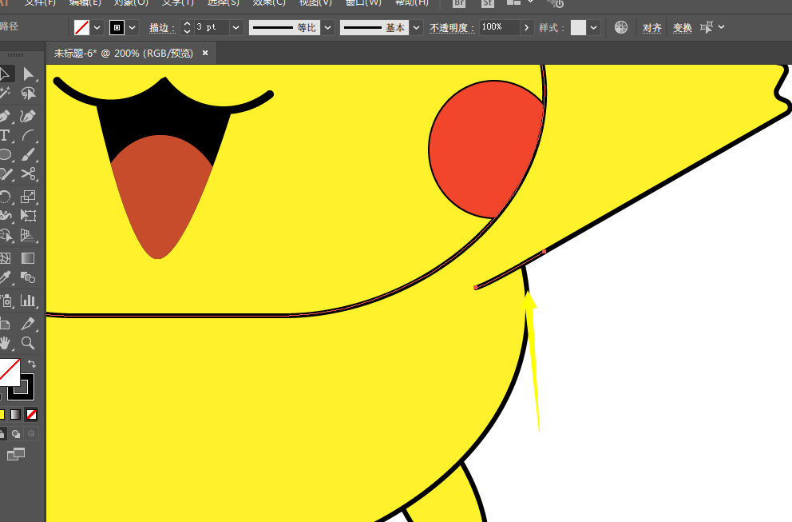Open the 变换 transform panel
Viewport: 792px width, 522px height.
point(683,28)
